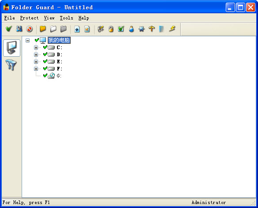
Task: Click the page with plus toolbar icon
Action: pos(77,29)
